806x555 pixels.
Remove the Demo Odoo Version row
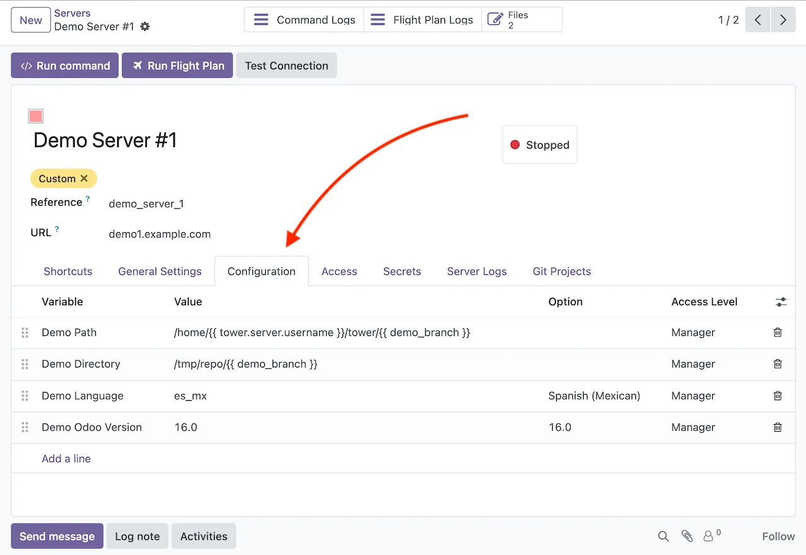tap(778, 427)
